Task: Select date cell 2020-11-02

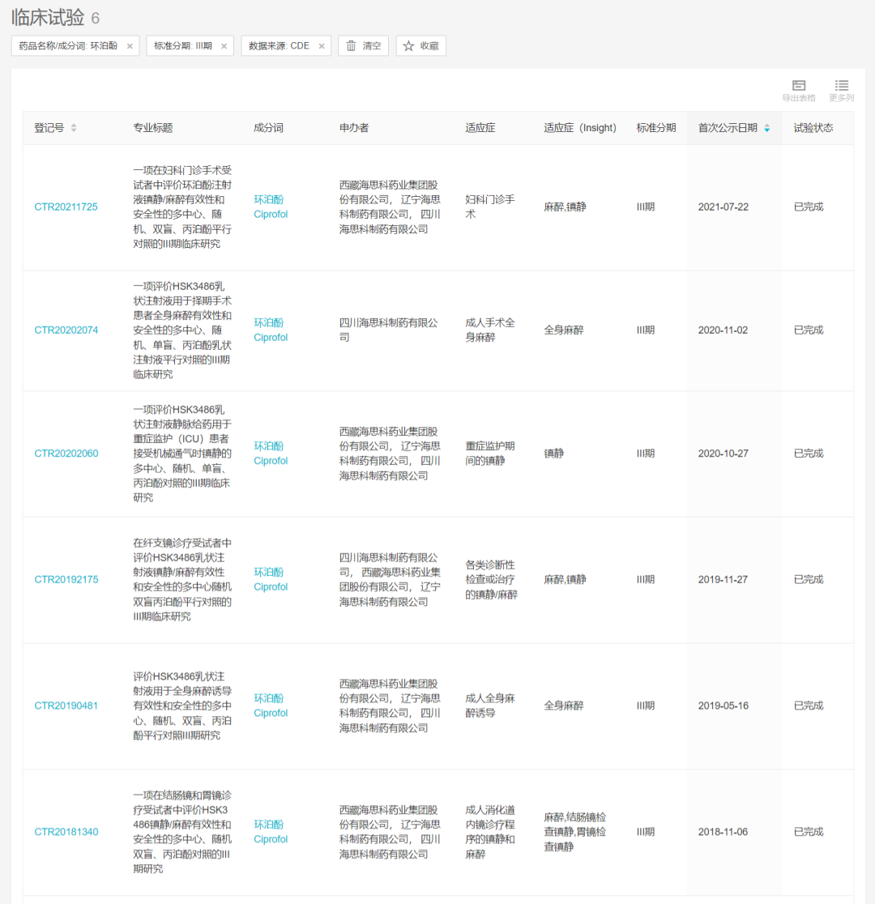Action: [723, 330]
